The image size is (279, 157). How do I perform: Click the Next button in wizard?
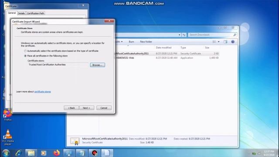click(86, 108)
